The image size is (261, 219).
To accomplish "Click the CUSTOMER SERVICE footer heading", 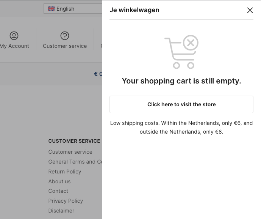I will pyautogui.click(x=74, y=141).
